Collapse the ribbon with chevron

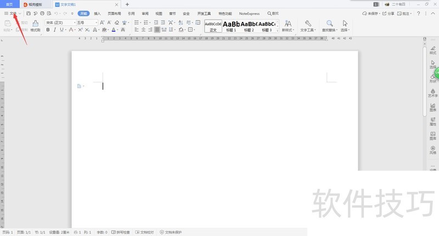pyautogui.click(x=433, y=13)
